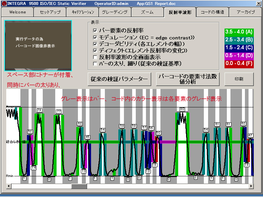Close the INTEGRA 9500 verifier window
The height and width of the screenshot is (197, 263).
click(259, 3)
